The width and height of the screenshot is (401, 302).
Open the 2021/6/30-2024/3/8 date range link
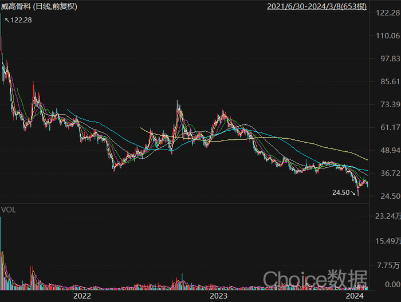click(x=317, y=6)
